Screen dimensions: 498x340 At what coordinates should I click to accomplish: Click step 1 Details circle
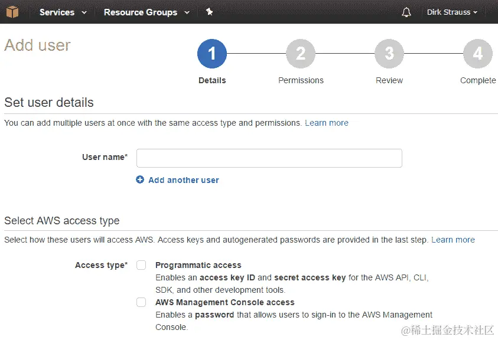[212, 54]
